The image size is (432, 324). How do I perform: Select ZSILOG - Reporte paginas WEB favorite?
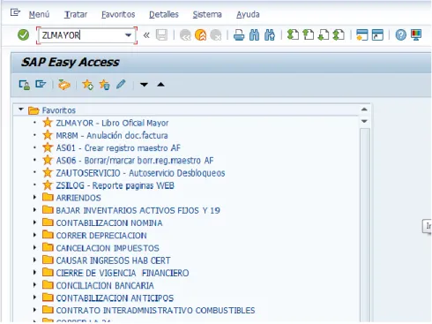(115, 185)
